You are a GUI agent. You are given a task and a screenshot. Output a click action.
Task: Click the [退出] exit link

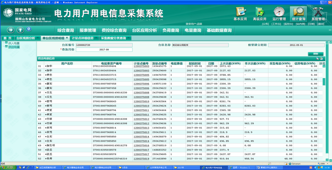321,24
